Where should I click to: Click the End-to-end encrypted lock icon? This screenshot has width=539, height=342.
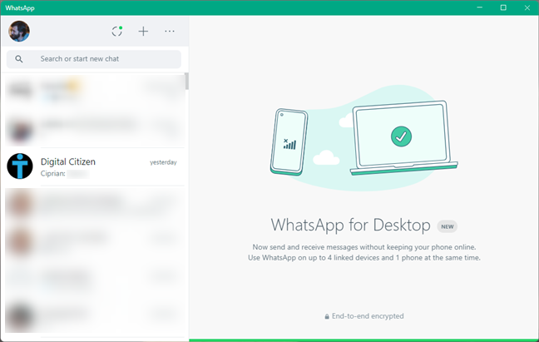tap(327, 316)
